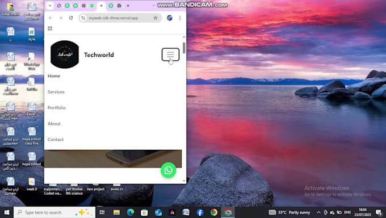Select the pak studies 9th science item

74,190
